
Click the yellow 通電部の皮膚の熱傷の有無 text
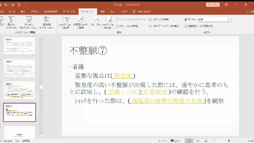(x=167, y=101)
